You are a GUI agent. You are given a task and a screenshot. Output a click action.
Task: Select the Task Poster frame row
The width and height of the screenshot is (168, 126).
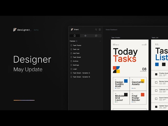coord(85,45)
